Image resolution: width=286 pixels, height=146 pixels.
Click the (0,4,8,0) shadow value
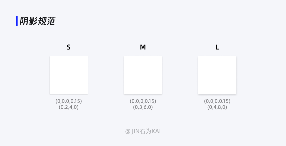[217, 107]
